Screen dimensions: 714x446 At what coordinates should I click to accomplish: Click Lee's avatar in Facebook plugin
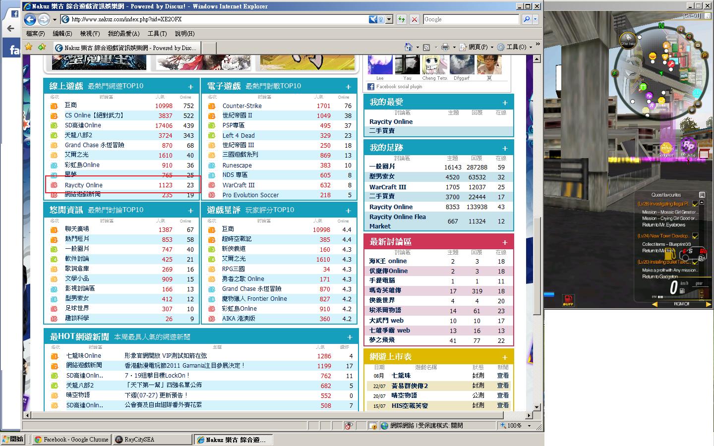(380, 64)
